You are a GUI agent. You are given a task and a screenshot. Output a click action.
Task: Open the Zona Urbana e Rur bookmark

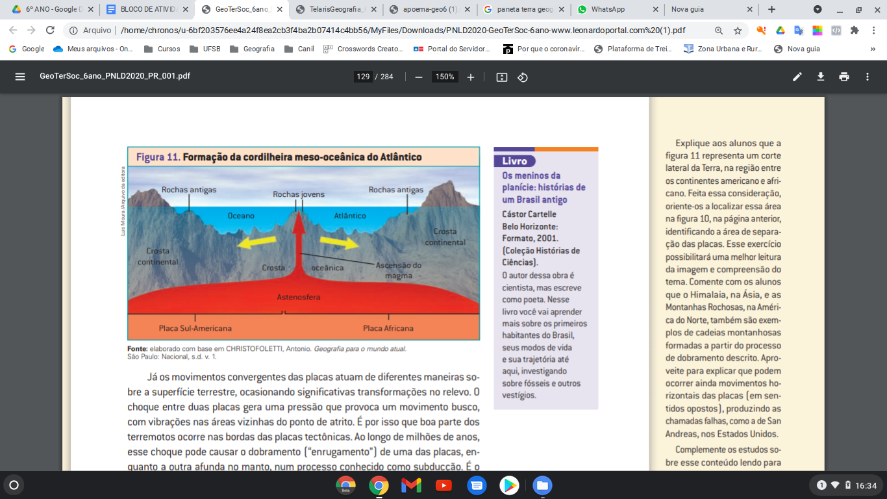click(723, 49)
